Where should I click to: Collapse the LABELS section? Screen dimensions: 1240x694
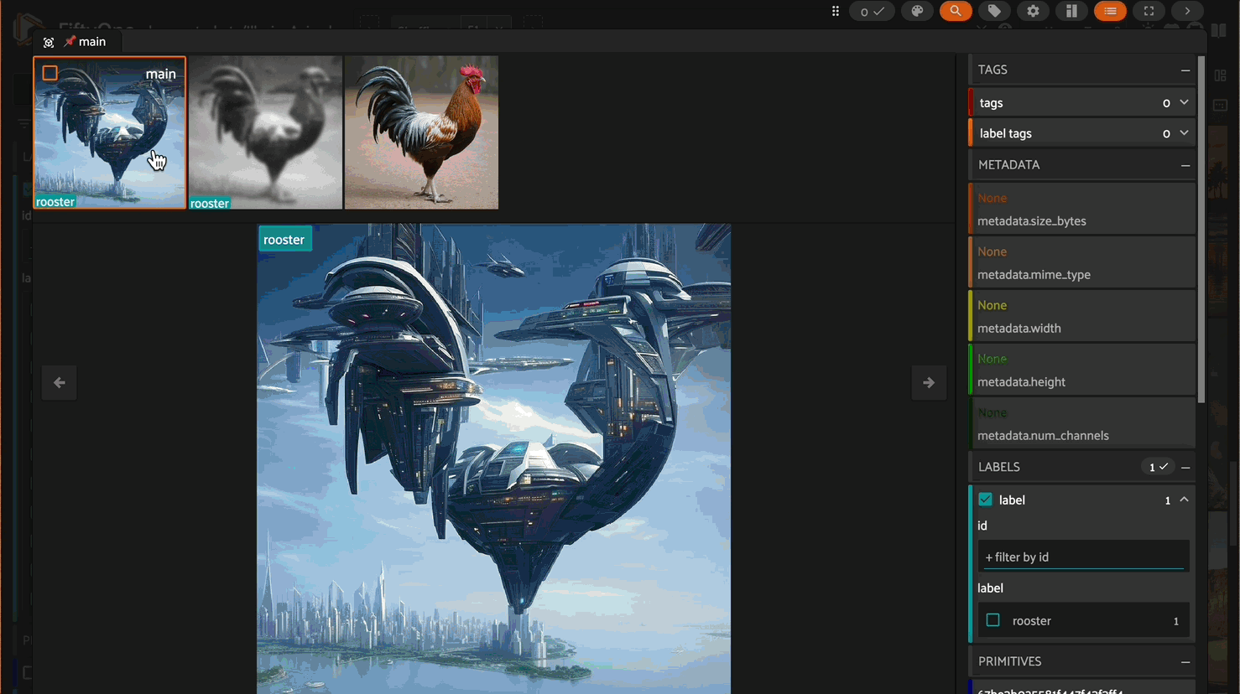(1185, 468)
